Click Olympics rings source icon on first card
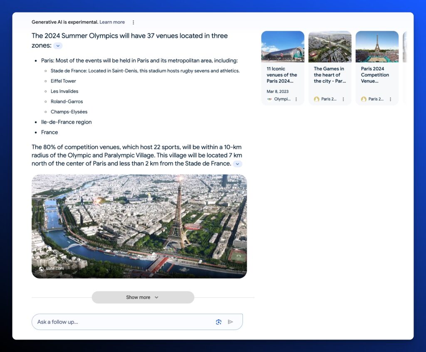426x352 pixels. point(270,99)
